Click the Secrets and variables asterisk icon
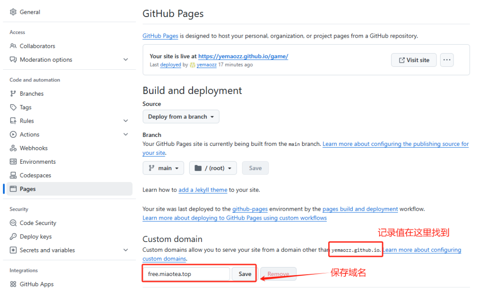 (x=13, y=250)
